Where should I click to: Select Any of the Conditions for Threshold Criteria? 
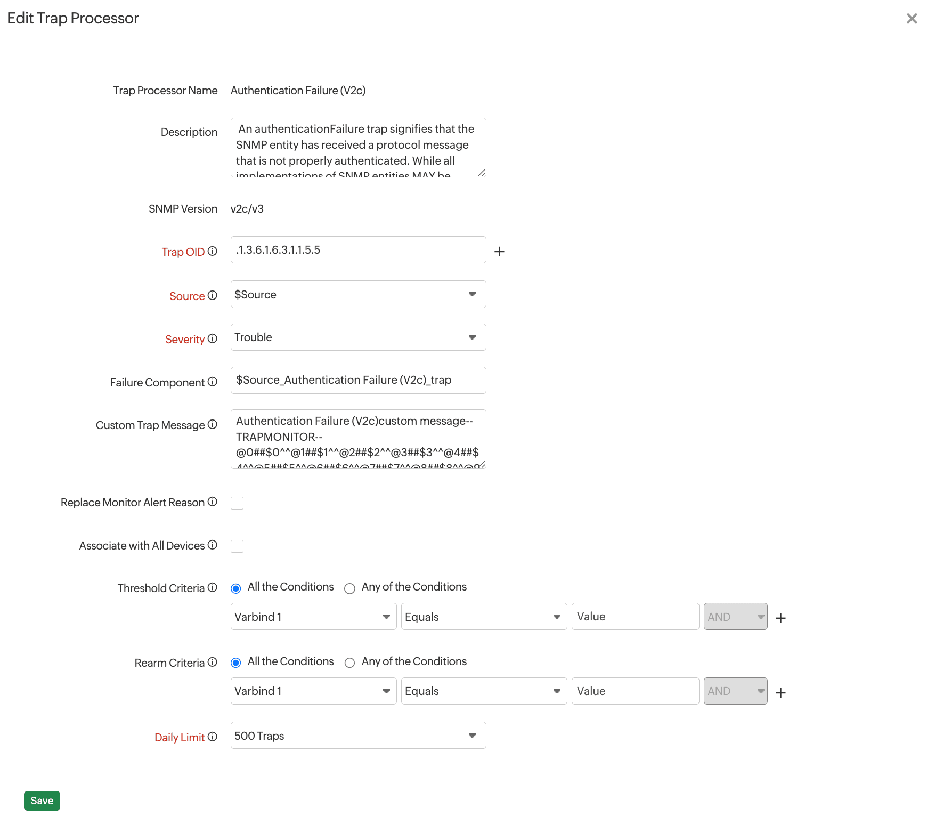(x=349, y=588)
